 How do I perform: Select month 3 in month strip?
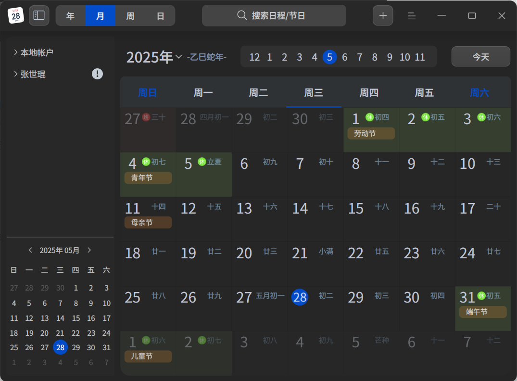pyautogui.click(x=300, y=57)
